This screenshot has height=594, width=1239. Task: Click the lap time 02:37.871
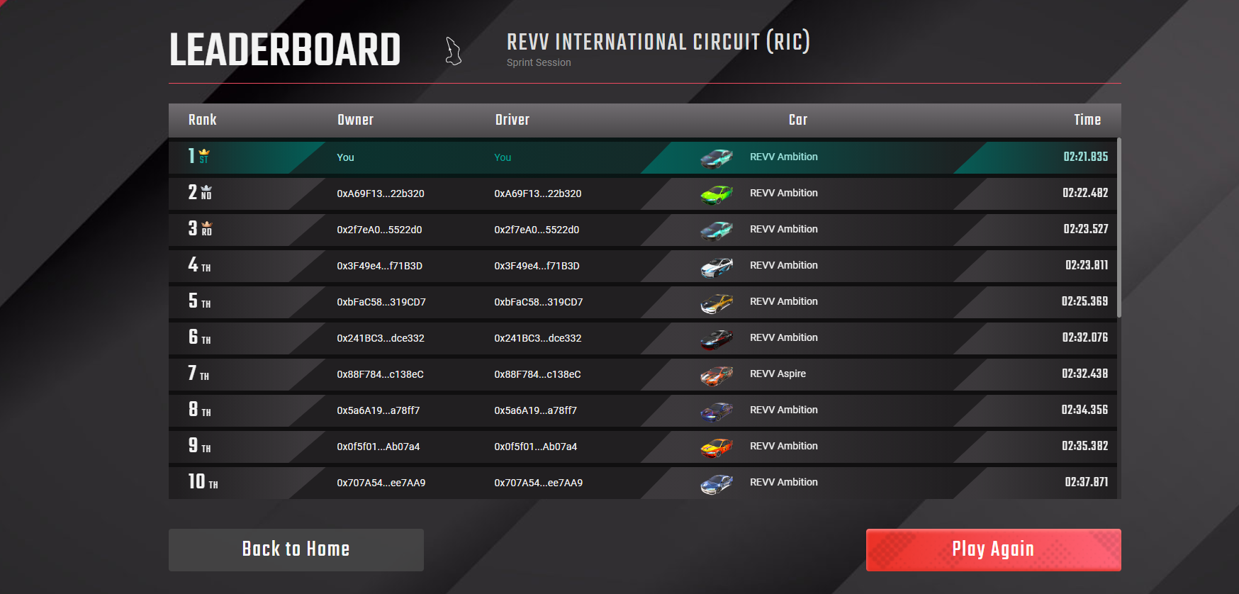[x=1087, y=482]
